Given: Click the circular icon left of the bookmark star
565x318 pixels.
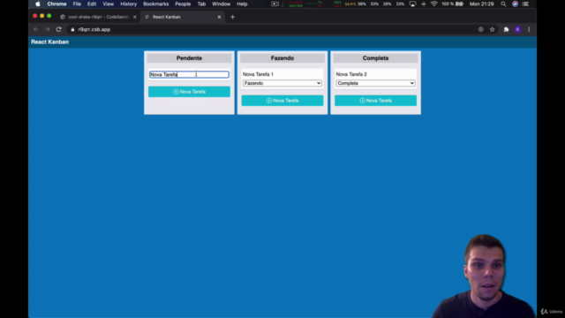Looking at the screenshot, I should pos(480,29).
